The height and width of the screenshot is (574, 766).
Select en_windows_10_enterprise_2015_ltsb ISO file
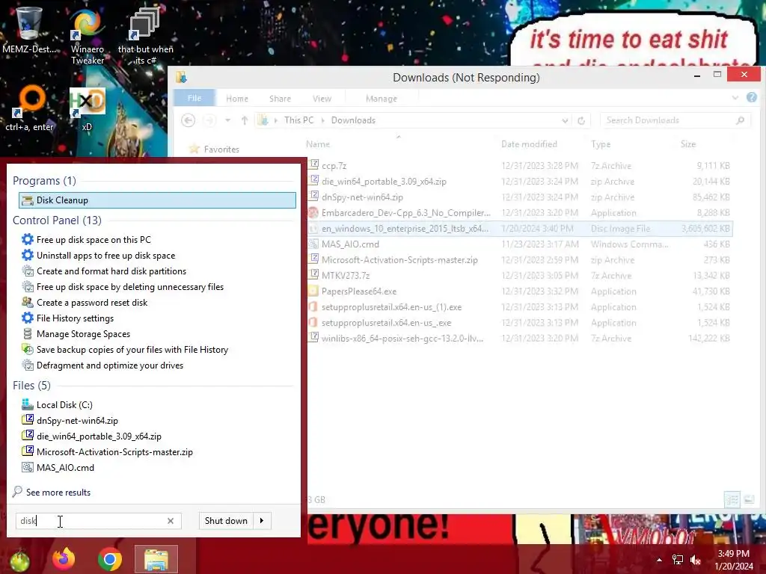[x=520, y=229]
